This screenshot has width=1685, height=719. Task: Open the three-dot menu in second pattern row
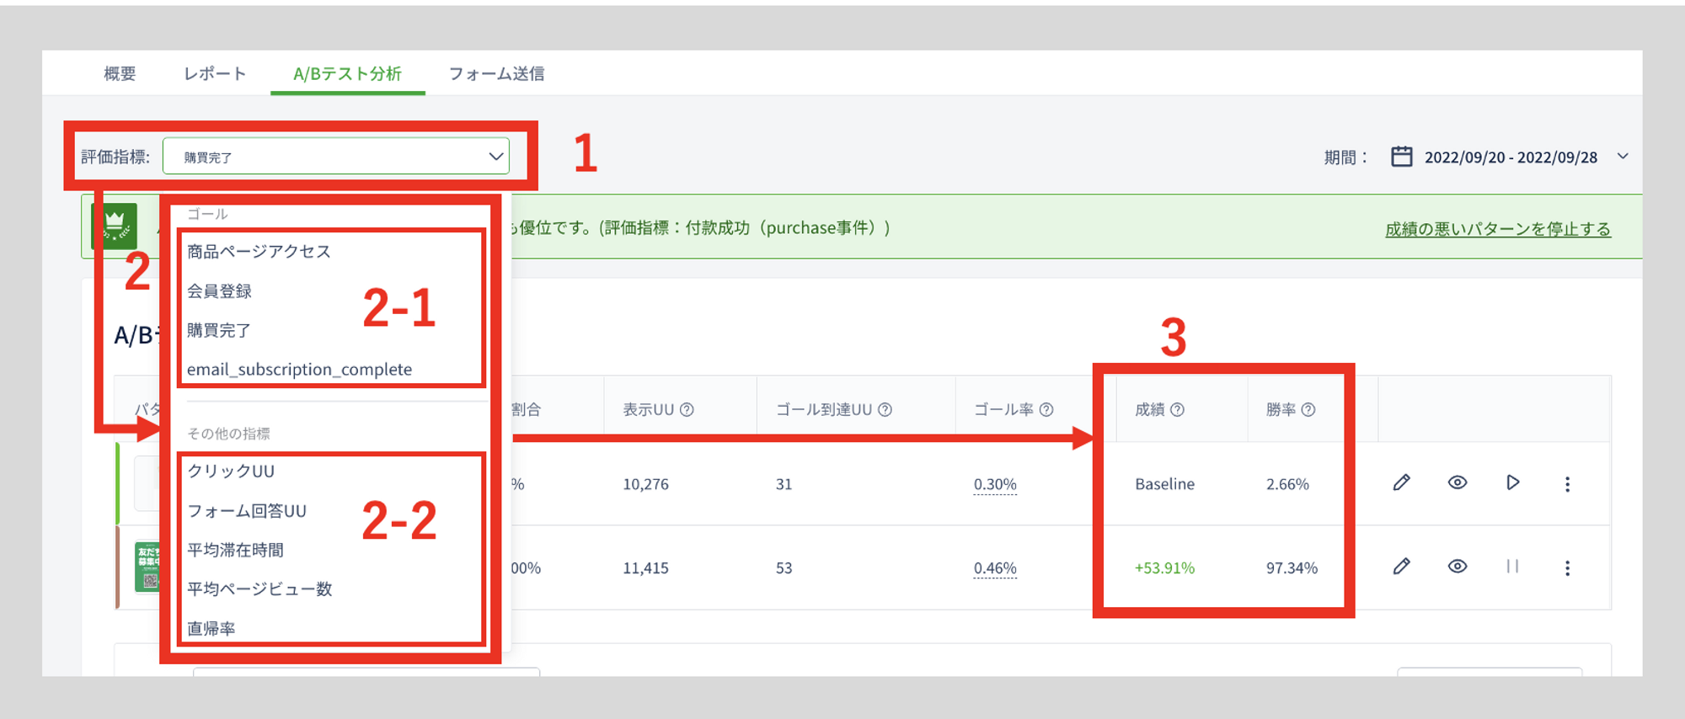pyautogui.click(x=1567, y=568)
